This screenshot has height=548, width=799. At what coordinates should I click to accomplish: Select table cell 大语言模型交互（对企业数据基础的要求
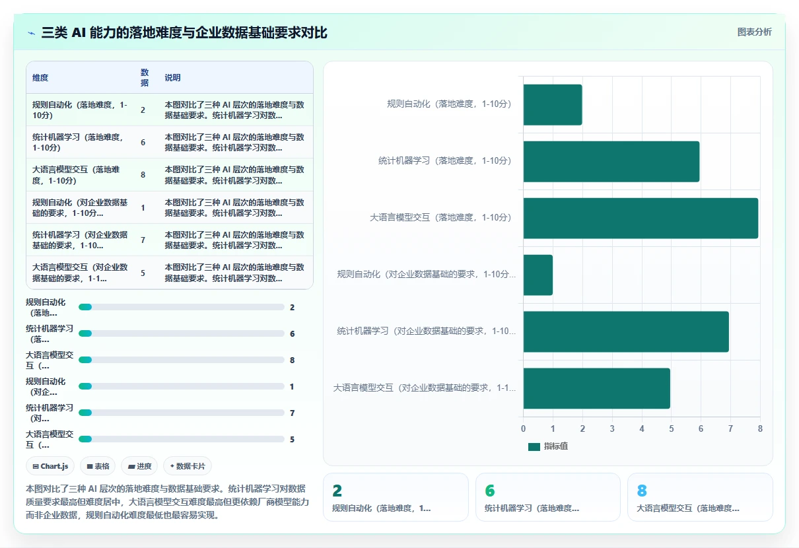pyautogui.click(x=81, y=273)
